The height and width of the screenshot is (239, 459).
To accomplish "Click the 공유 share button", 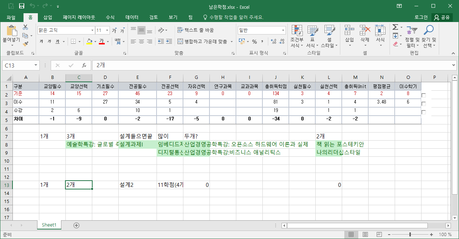I will (442, 17).
